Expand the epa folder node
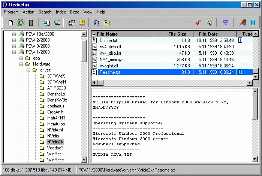Screen dimensions: 262x176 [x=21, y=58]
